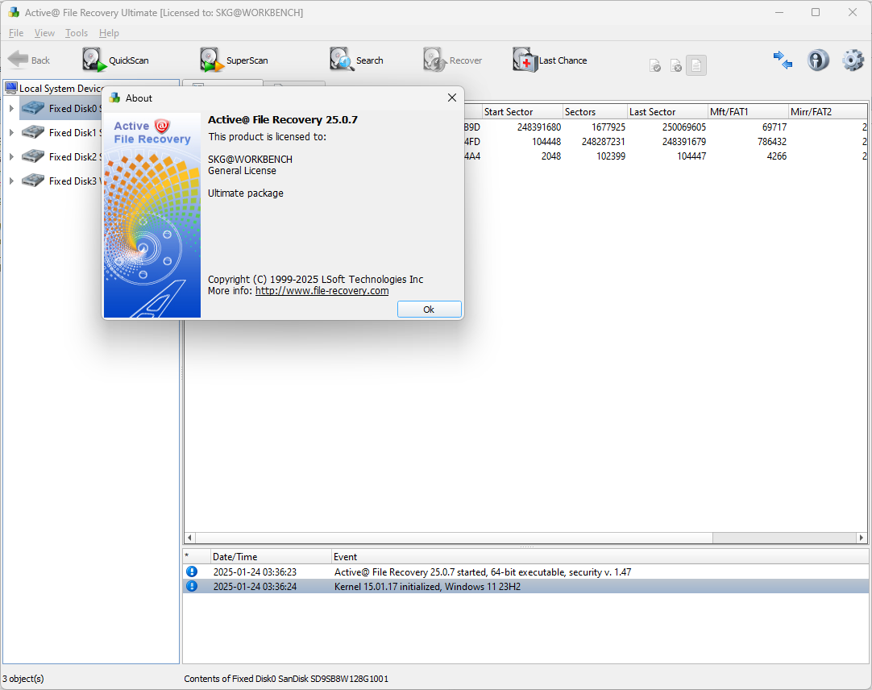Click the last sector value 250069605
The image size is (872, 690).
click(684, 127)
